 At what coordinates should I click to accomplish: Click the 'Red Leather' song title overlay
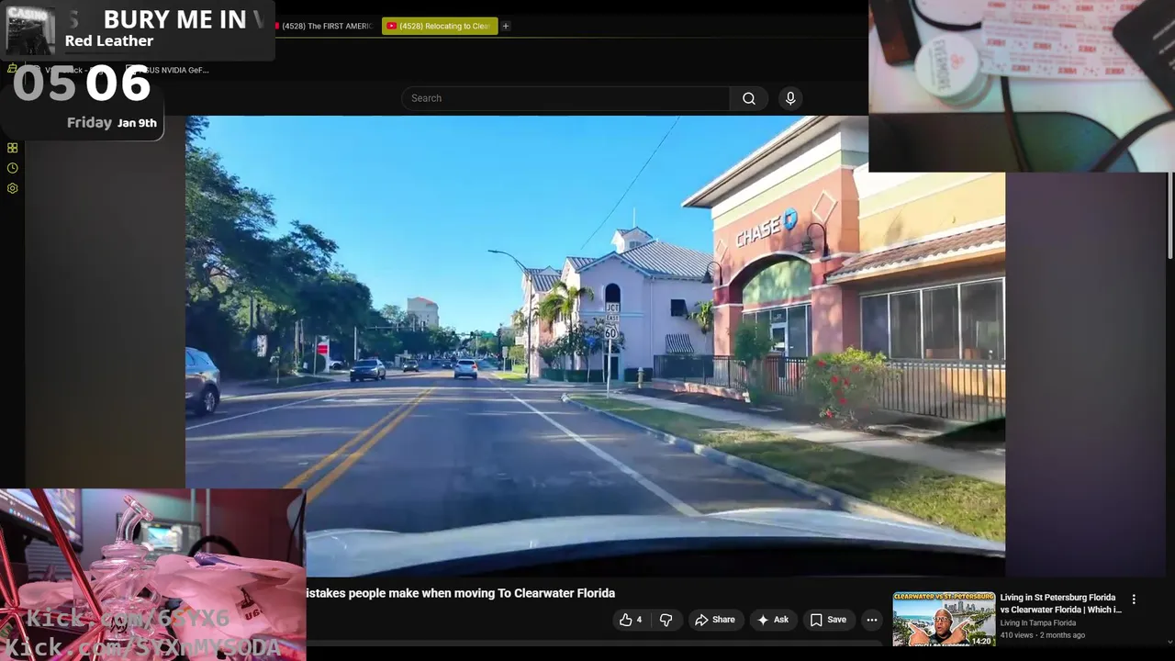109,40
